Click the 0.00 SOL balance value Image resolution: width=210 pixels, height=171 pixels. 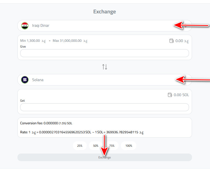[x=181, y=95]
